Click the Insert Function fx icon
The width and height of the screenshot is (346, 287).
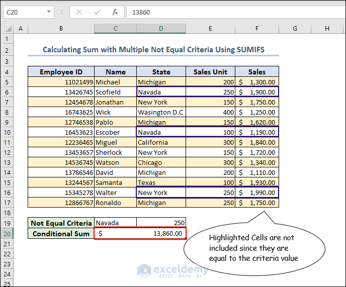115,12
